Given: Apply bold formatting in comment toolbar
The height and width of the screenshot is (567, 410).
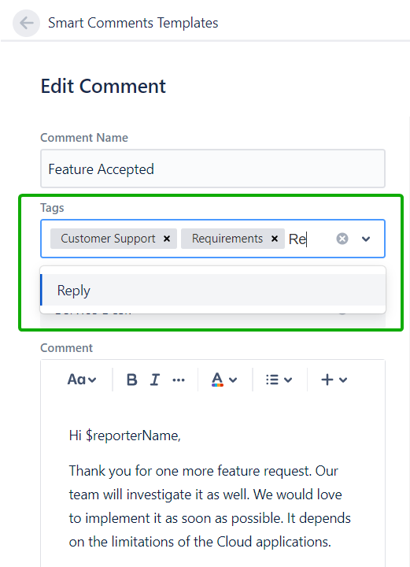Looking at the screenshot, I should pos(132,380).
